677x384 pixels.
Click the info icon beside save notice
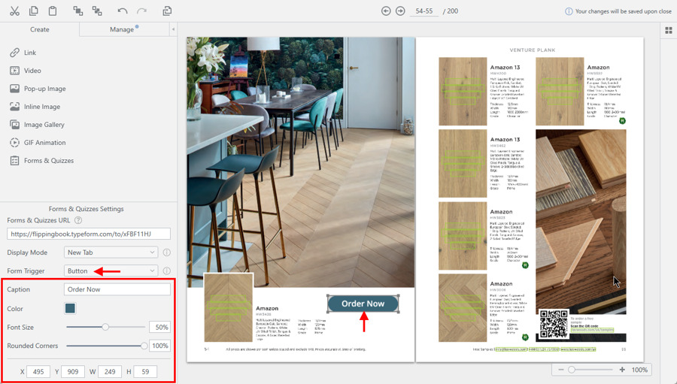coord(569,11)
